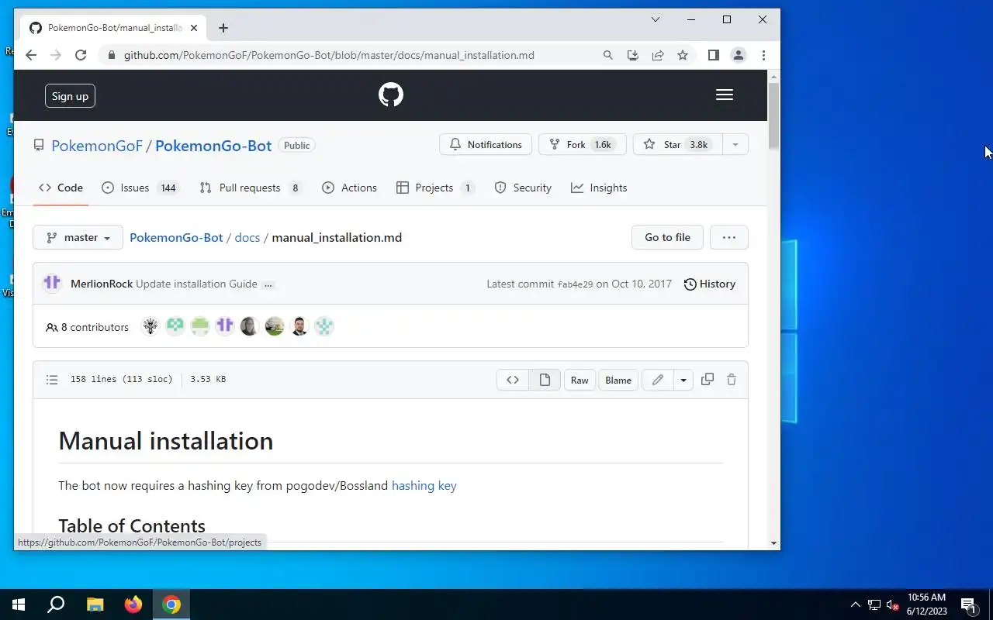Open the Code tab
The height and width of the screenshot is (620, 993).
pos(61,188)
